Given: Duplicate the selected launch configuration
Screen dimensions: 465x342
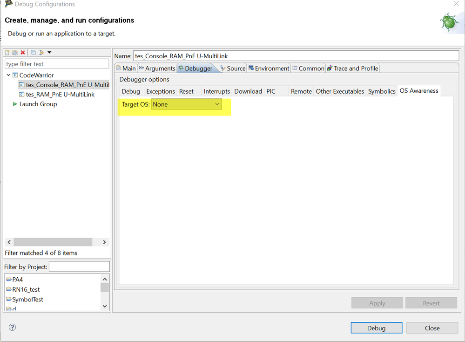Looking at the screenshot, I should [x=15, y=53].
